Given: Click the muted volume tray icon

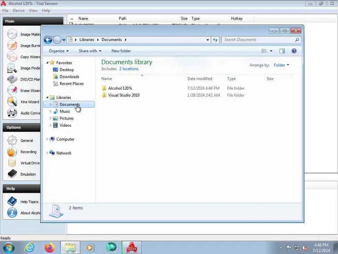Looking at the screenshot, I should pyautogui.click(x=305, y=248).
